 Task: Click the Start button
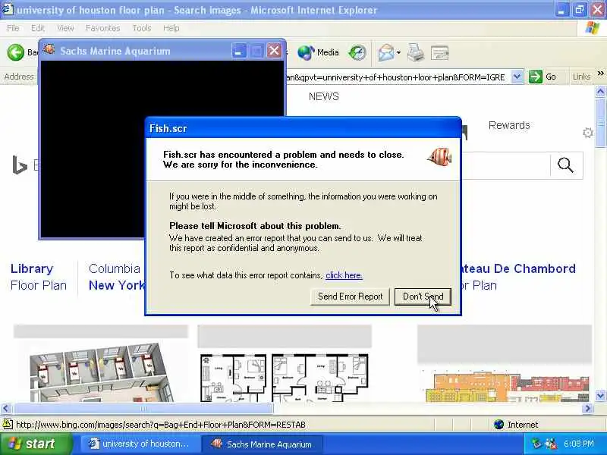36,444
